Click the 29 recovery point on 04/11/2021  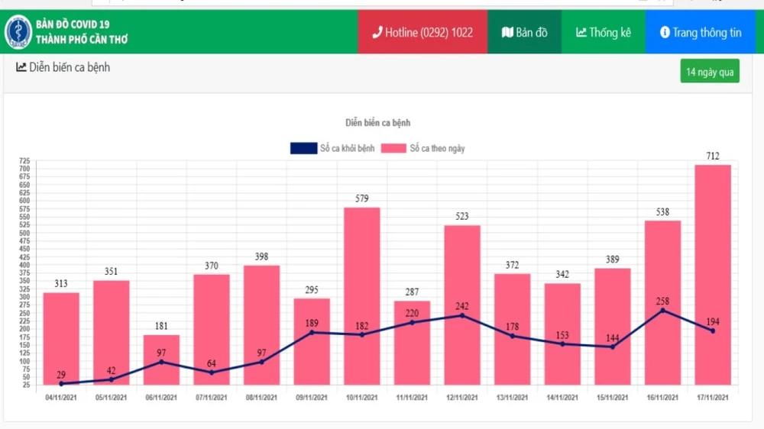coord(61,383)
